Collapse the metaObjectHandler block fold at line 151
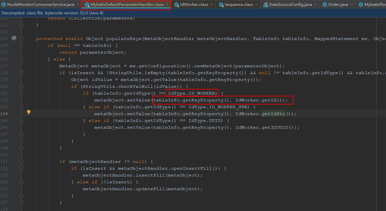This screenshot has height=211, width=386. [22, 161]
